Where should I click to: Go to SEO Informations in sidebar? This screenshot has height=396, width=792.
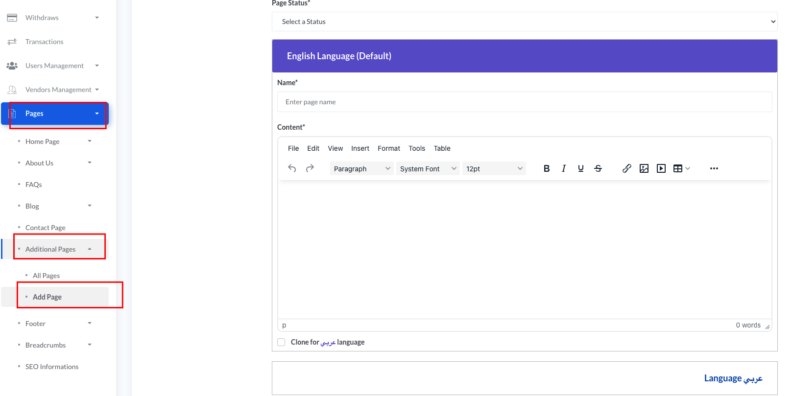(x=52, y=367)
